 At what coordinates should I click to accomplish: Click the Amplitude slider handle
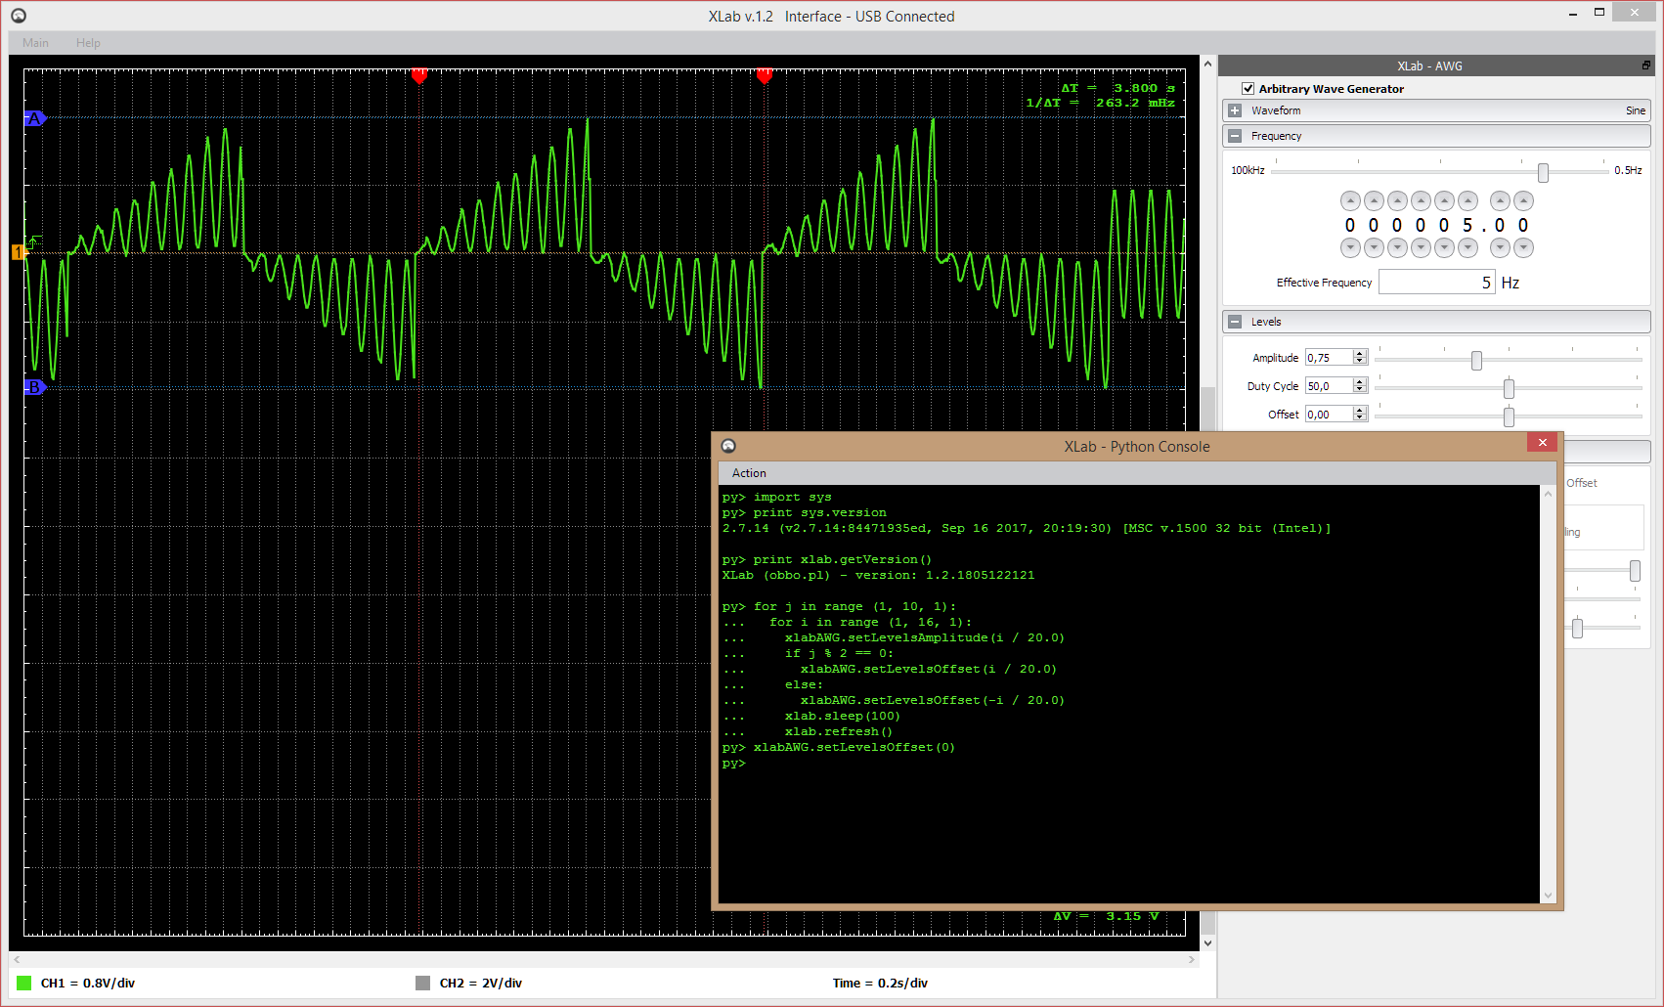(x=1476, y=361)
